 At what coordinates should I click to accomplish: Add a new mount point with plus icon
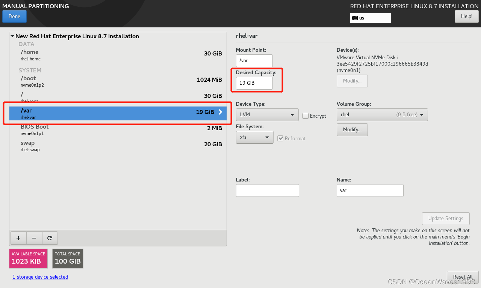tap(18, 238)
